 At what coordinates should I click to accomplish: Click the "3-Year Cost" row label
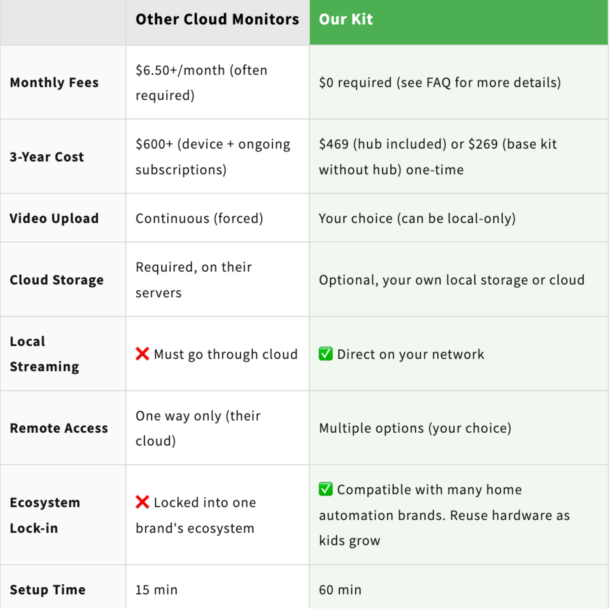(47, 157)
